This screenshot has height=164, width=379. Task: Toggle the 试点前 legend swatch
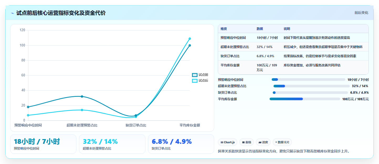click(x=194, y=75)
